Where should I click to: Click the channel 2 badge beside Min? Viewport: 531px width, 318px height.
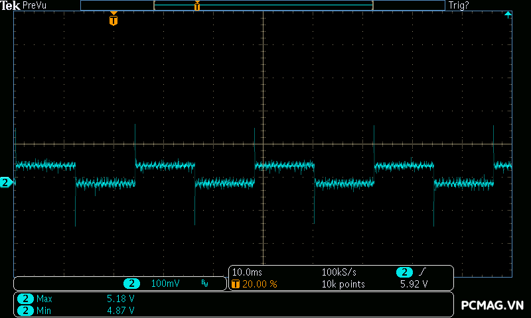(x=25, y=310)
